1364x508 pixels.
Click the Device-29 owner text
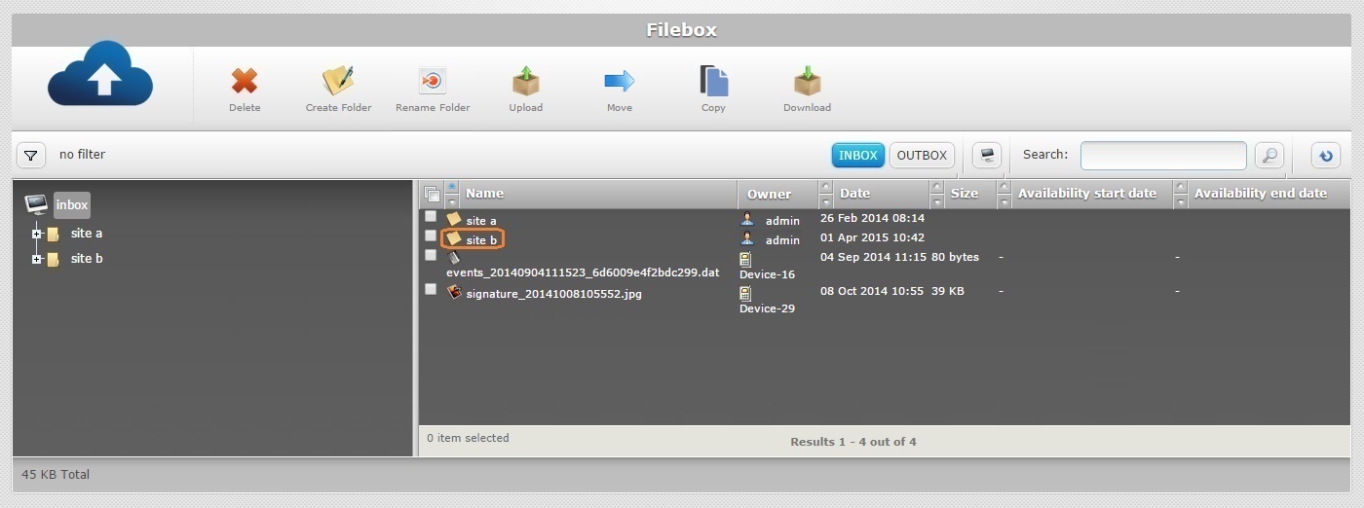(768, 308)
